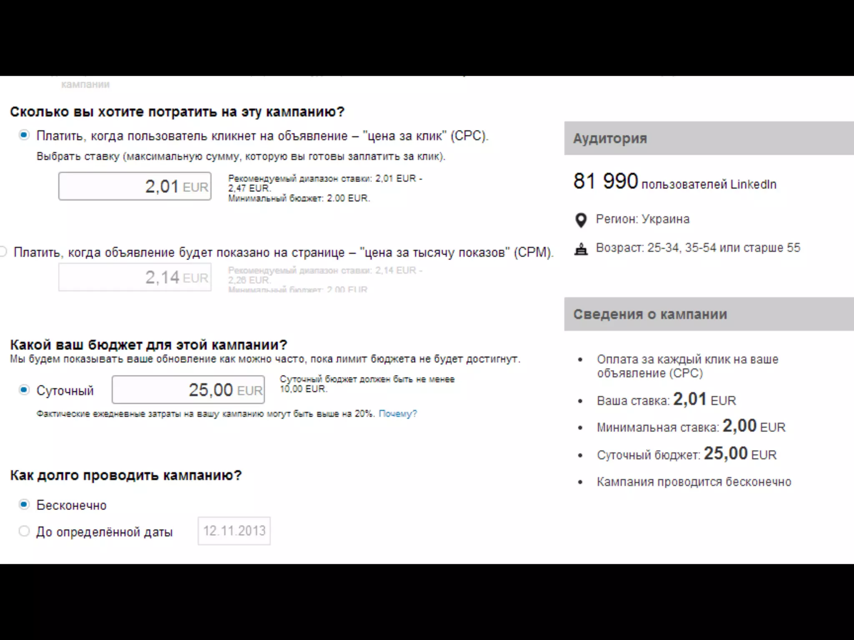Open the Почему? link
854x640 pixels.
pos(397,414)
